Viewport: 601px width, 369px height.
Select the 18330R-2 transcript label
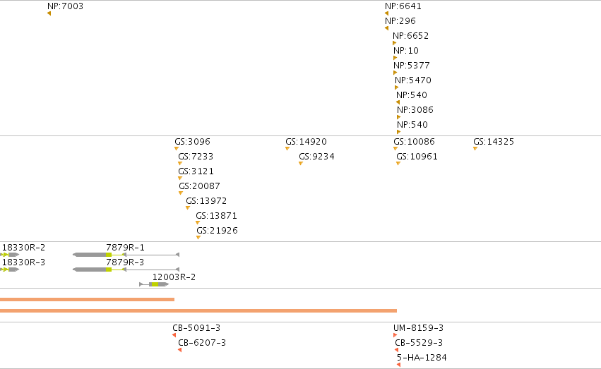[x=24, y=248]
